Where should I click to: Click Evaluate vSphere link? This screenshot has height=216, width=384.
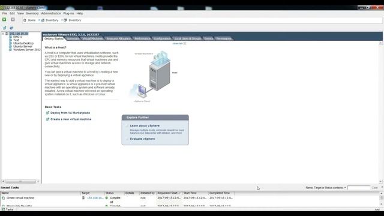(142, 139)
